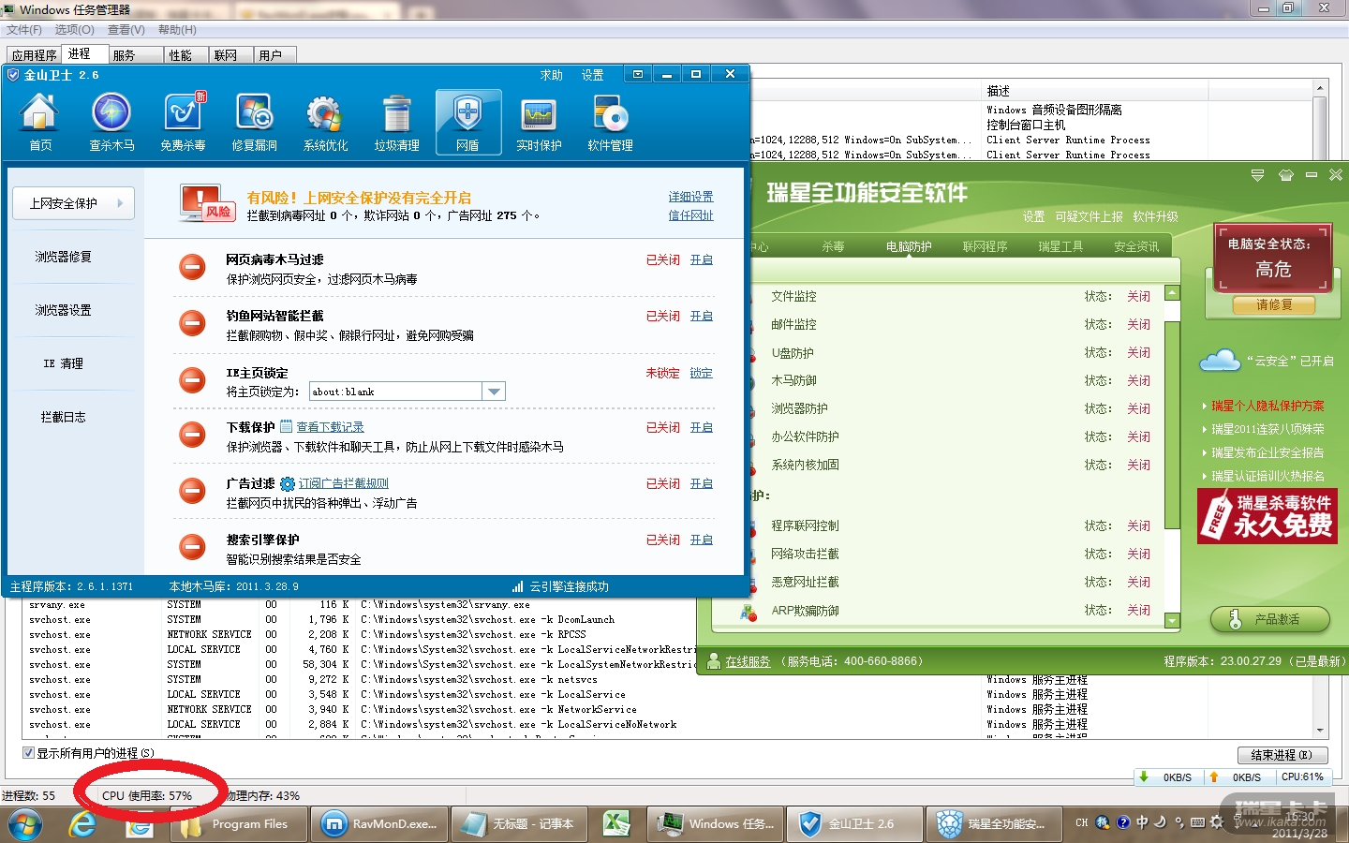1349x843 pixels.
Task: Open the about:blank homepage dropdown arrow
Action: pos(495,392)
